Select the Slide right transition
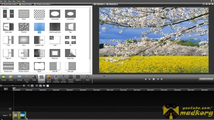 [71, 66]
